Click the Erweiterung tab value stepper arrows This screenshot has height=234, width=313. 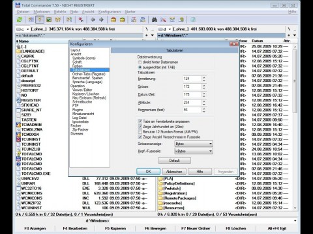[x=204, y=79]
